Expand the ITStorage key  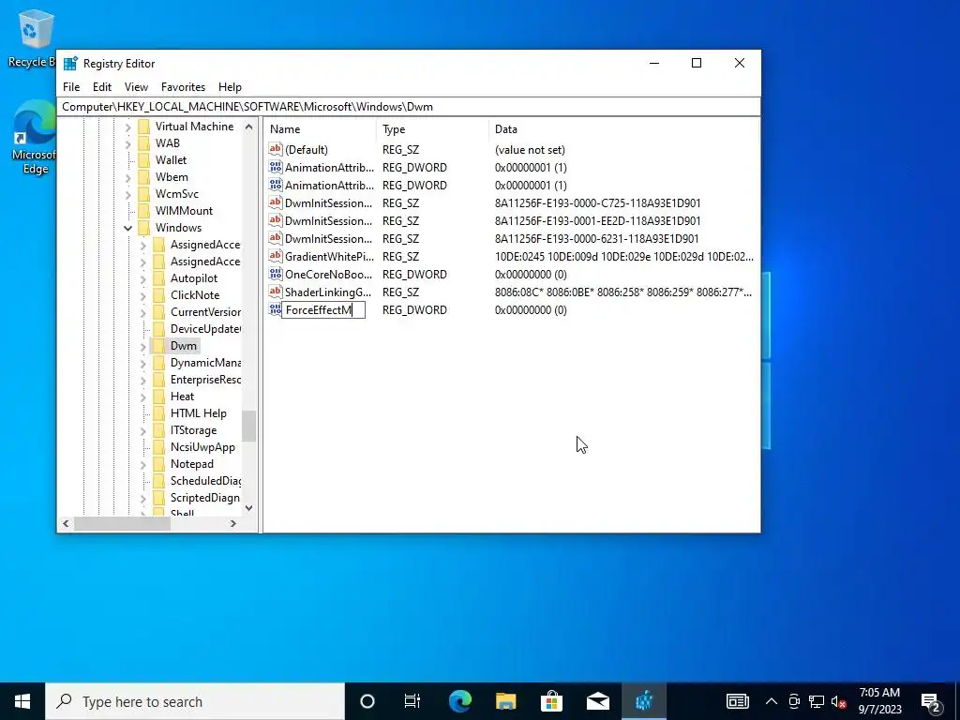142,430
